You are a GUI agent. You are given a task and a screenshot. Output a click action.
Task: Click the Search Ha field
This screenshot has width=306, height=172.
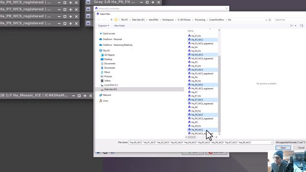coord(290,20)
